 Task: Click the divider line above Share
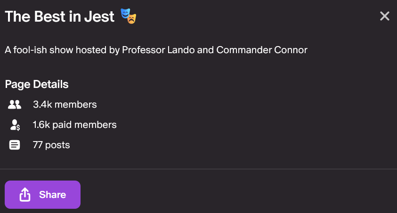pos(199,169)
